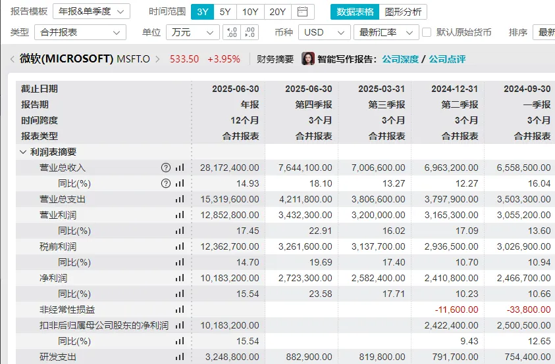Image resolution: width=555 pixels, height=364 pixels.
Task: Open chart icon for 同比 under 营业总收入
Action: (x=180, y=183)
